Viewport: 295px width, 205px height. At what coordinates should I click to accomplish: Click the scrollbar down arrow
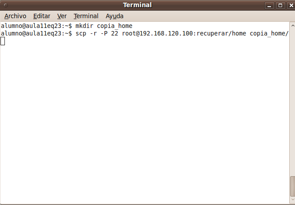(x=292, y=200)
